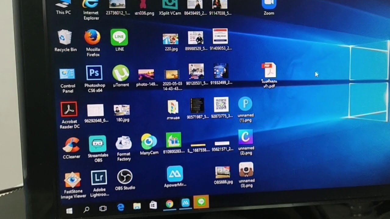The height and width of the screenshot is (219, 390).
Task: Open taskbar search magnifier
Action: click(86, 210)
